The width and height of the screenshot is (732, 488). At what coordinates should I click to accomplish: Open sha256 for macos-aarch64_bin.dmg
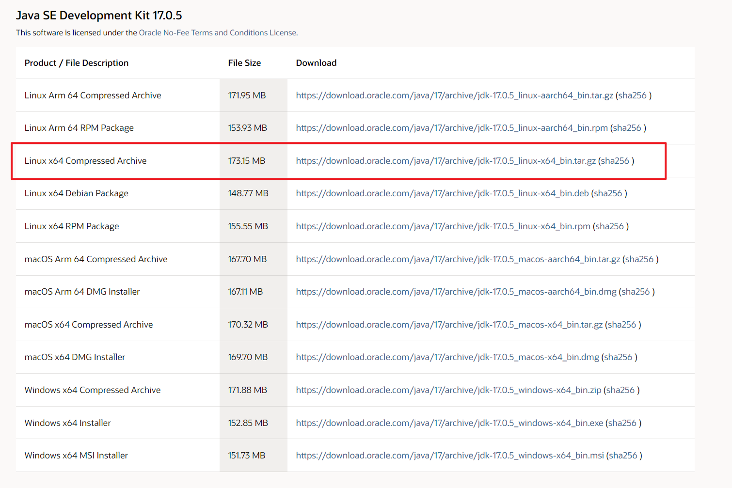tap(636, 292)
